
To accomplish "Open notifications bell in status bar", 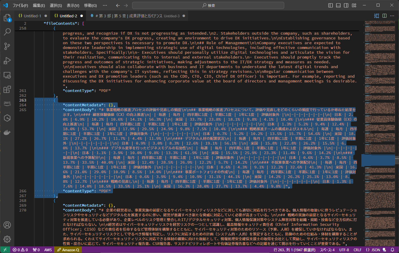I will [x=392, y=250].
